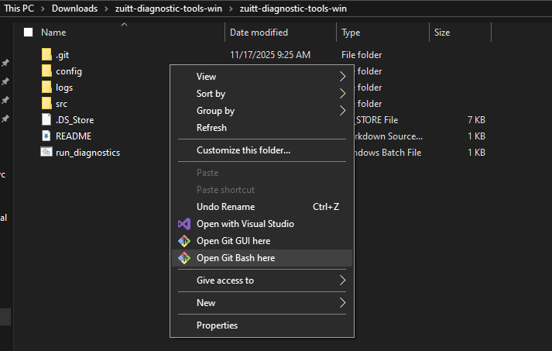
Task: Toggle the select-all checkbox in header
Action: [x=29, y=33]
